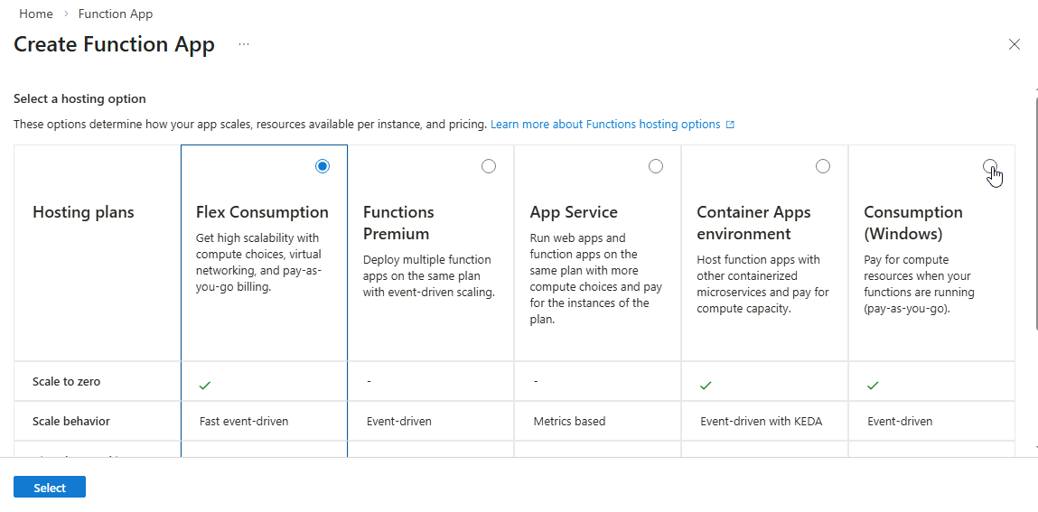Pick the App Service hosting plan radio

coord(656,166)
